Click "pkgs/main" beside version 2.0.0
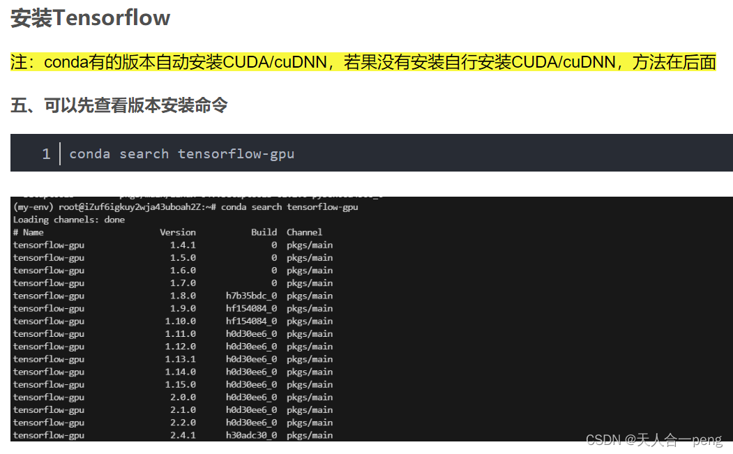The height and width of the screenshot is (454, 733). coord(310,397)
